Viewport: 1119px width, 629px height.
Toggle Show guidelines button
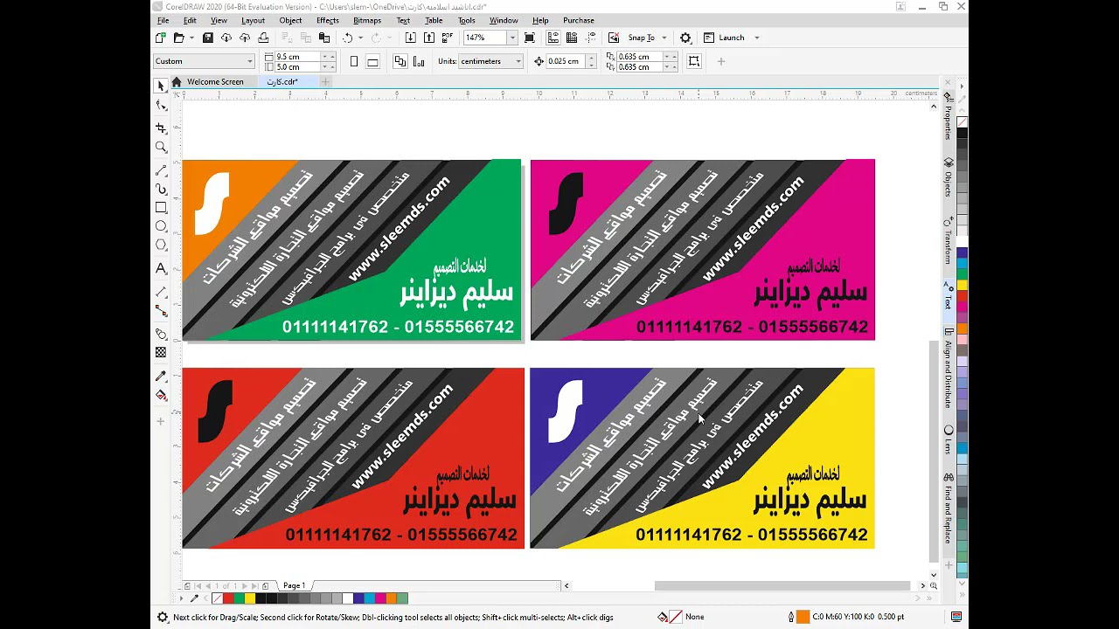(x=590, y=38)
